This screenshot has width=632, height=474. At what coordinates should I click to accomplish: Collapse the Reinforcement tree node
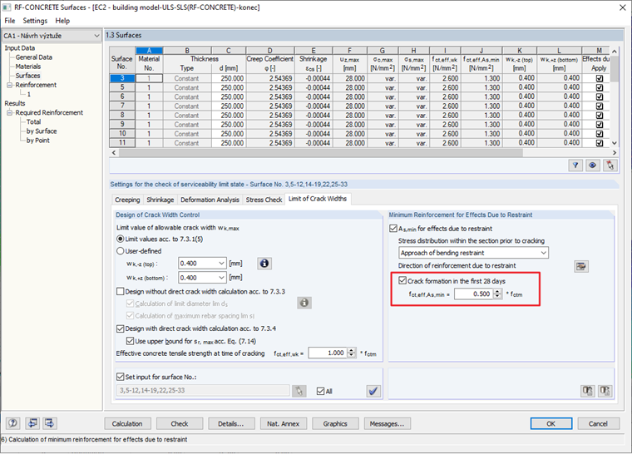coord(9,85)
